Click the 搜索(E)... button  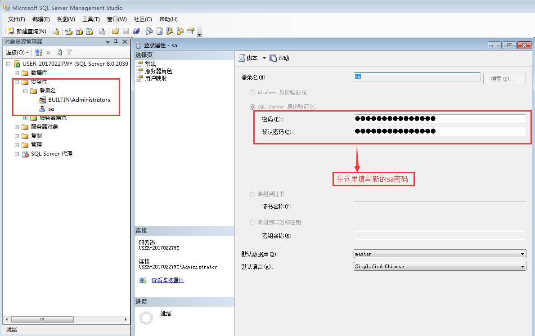point(504,78)
